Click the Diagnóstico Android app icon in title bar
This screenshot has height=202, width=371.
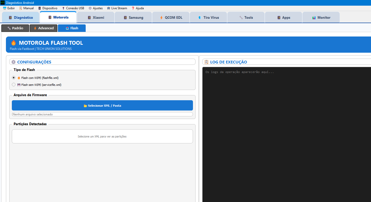(3, 3)
